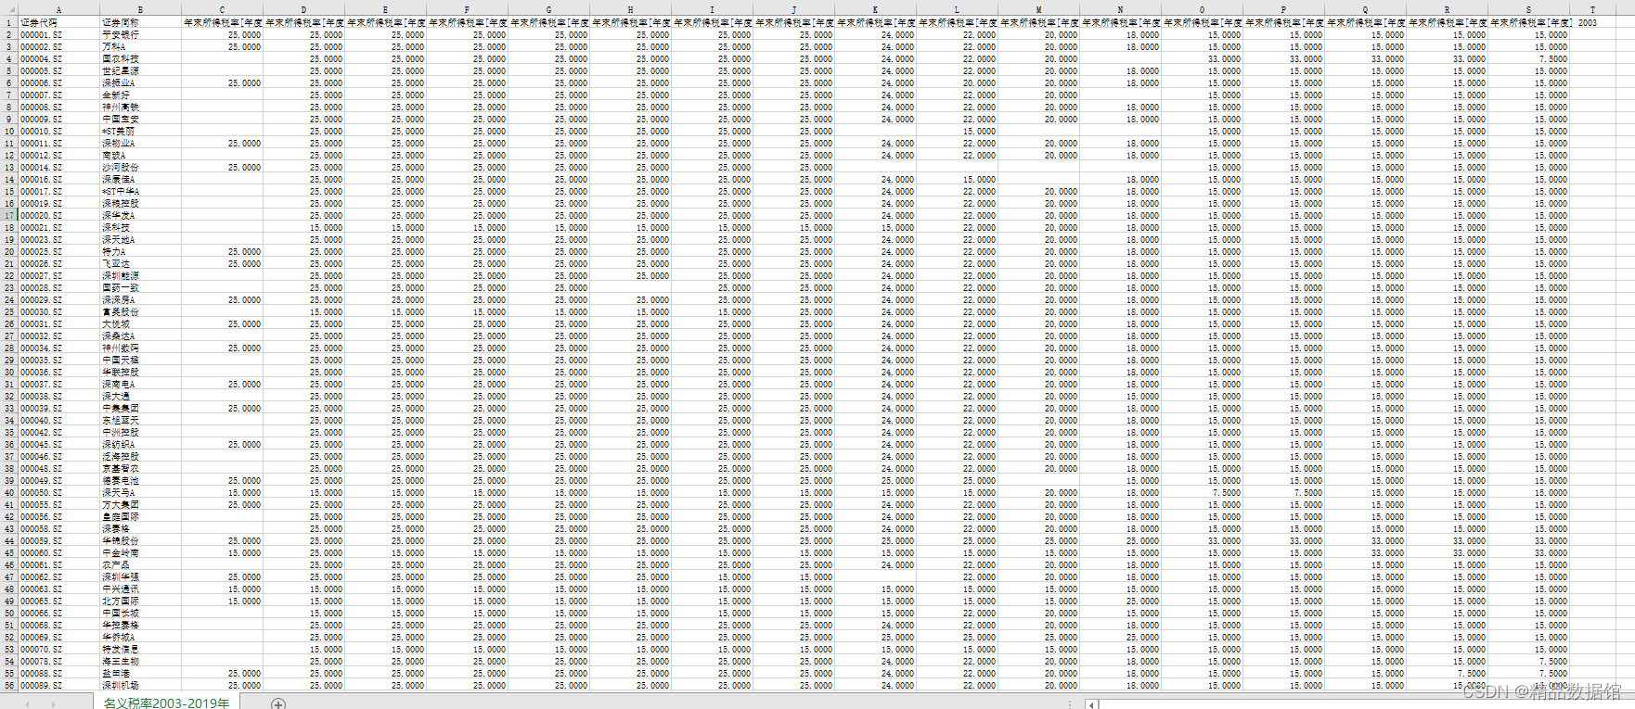This screenshot has height=709, width=1635.
Task: Click the horizontal scrollbar left arrow
Action: (x=1091, y=704)
